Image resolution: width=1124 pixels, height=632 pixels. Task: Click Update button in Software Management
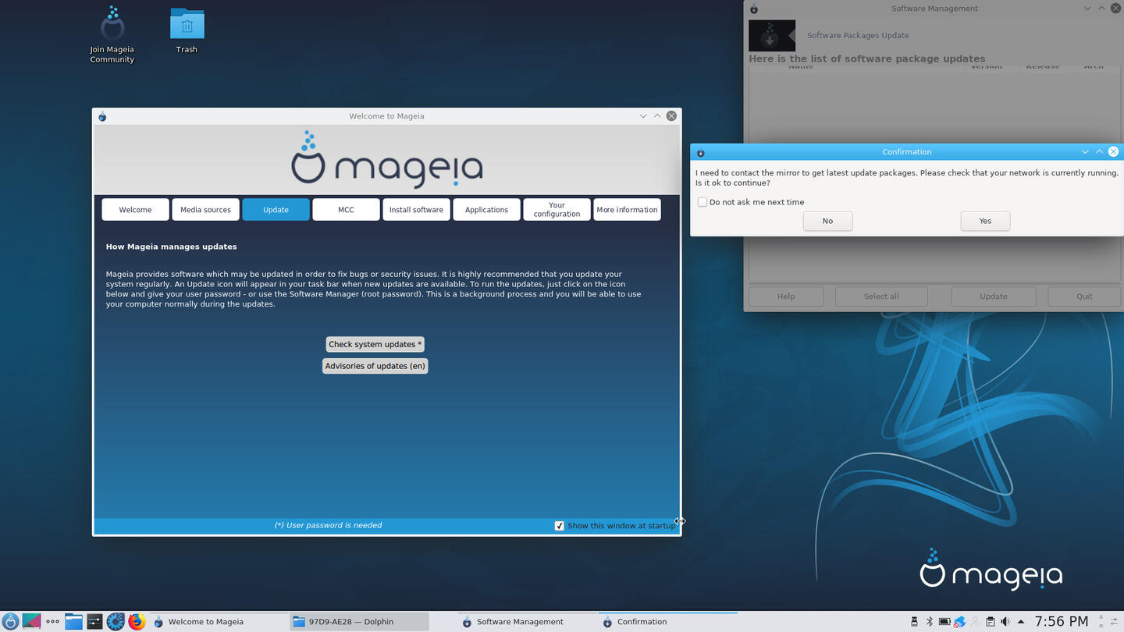click(x=993, y=296)
